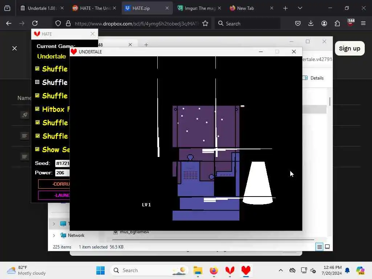Click the HATE window heart icon
This screenshot has width=372, height=279.
coord(37,34)
